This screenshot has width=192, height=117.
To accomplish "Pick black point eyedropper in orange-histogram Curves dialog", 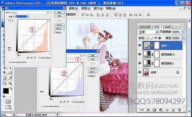I will click(x=28, y=58).
